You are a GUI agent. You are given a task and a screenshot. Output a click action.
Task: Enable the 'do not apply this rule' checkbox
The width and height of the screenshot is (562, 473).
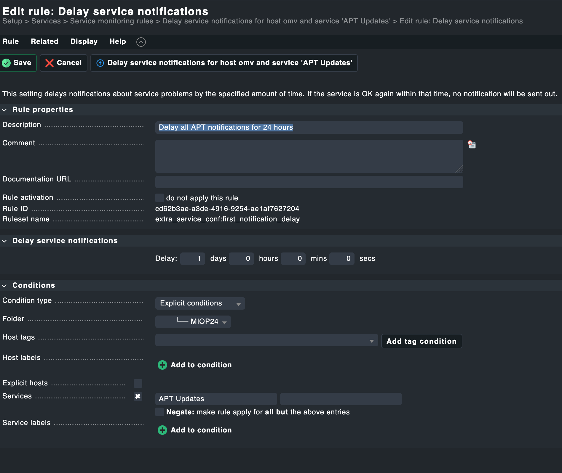159,197
